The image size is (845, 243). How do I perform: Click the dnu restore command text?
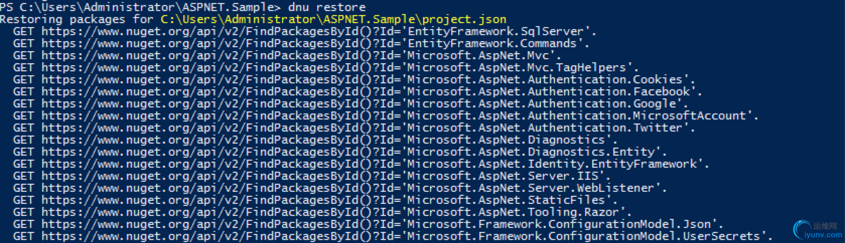click(327, 7)
